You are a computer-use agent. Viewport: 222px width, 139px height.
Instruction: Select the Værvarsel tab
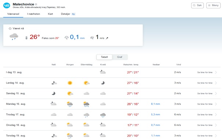coord(13,14)
